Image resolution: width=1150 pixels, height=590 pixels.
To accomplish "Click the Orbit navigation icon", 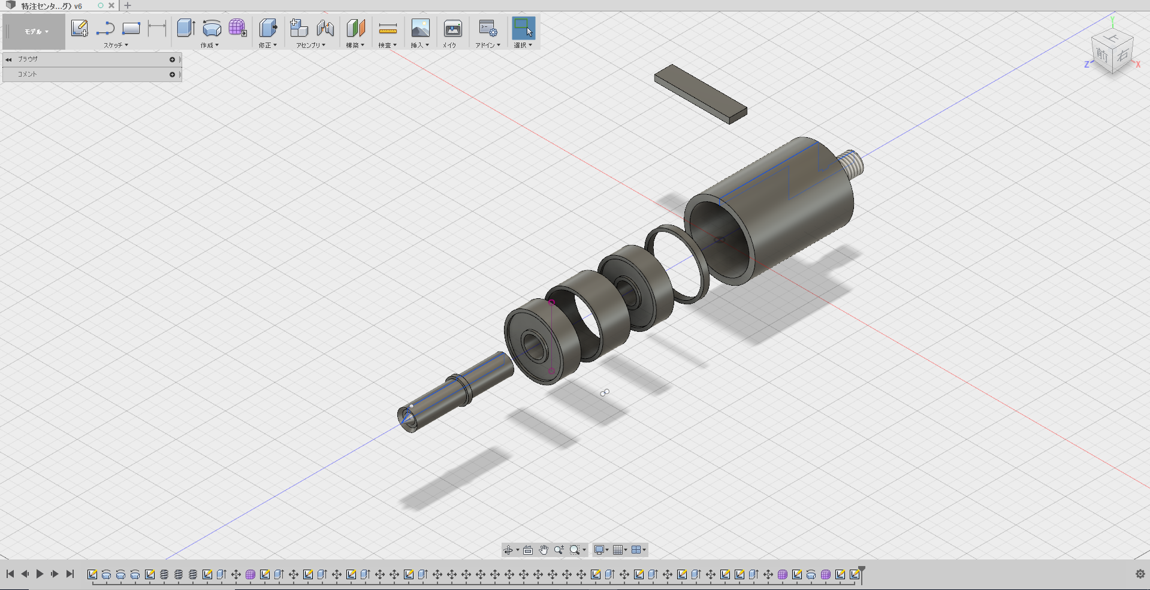I will point(508,550).
